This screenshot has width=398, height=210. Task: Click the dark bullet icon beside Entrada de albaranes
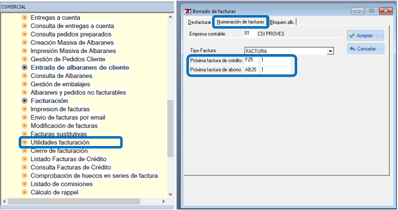(24, 67)
